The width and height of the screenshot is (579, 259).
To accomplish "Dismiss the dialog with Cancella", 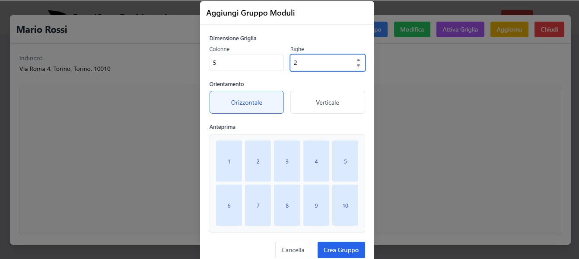I will coord(293,249).
